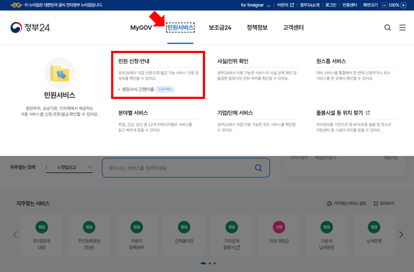Click the 아이디찾기 link
The width and height of the screenshot is (414, 272).
299,158
